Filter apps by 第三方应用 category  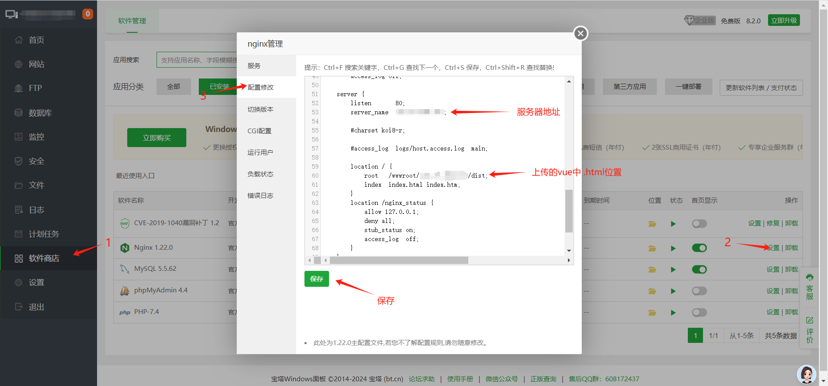click(630, 87)
